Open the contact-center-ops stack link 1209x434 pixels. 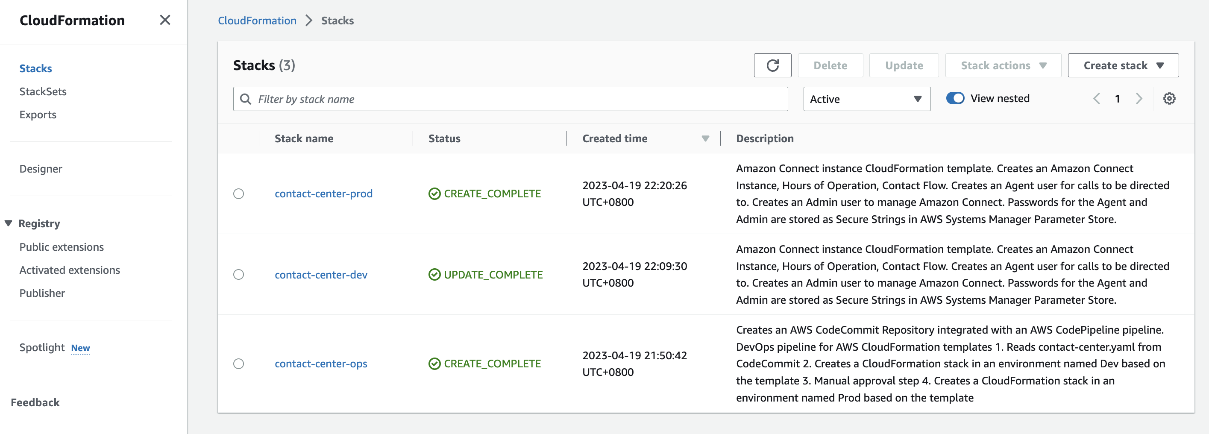(320, 364)
